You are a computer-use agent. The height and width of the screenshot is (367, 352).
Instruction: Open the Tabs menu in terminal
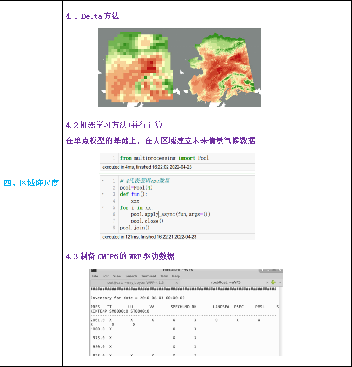point(164,276)
